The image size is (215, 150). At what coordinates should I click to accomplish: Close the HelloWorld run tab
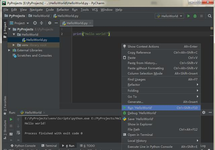point(44,112)
